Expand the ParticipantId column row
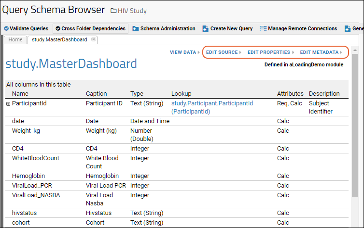The image size is (364, 228). click(8, 104)
